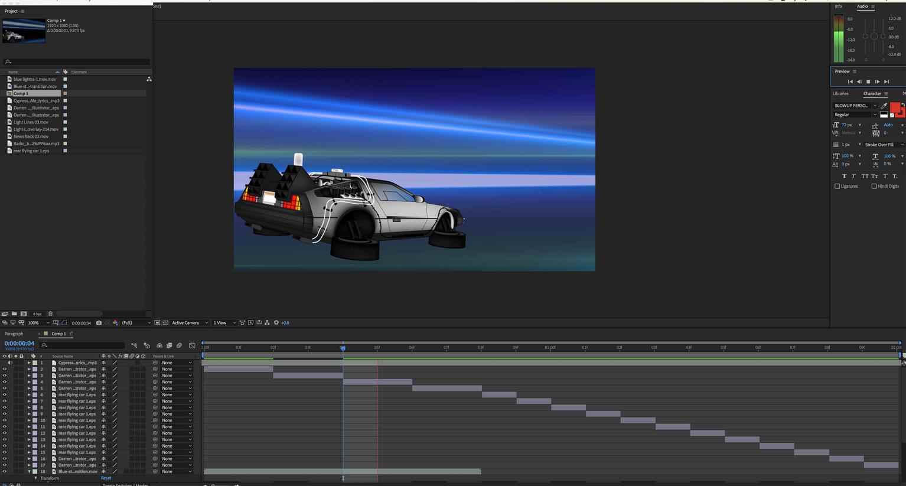906x486 pixels.
Task: Swap fill and stroke colors arrow
Action: tap(903, 105)
